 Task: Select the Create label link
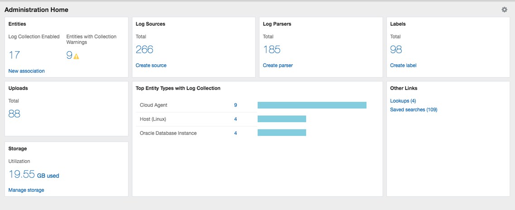point(403,65)
